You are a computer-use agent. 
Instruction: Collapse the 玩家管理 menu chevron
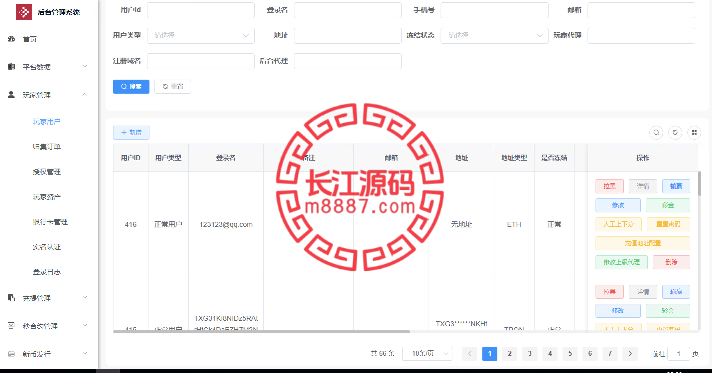[x=85, y=94]
